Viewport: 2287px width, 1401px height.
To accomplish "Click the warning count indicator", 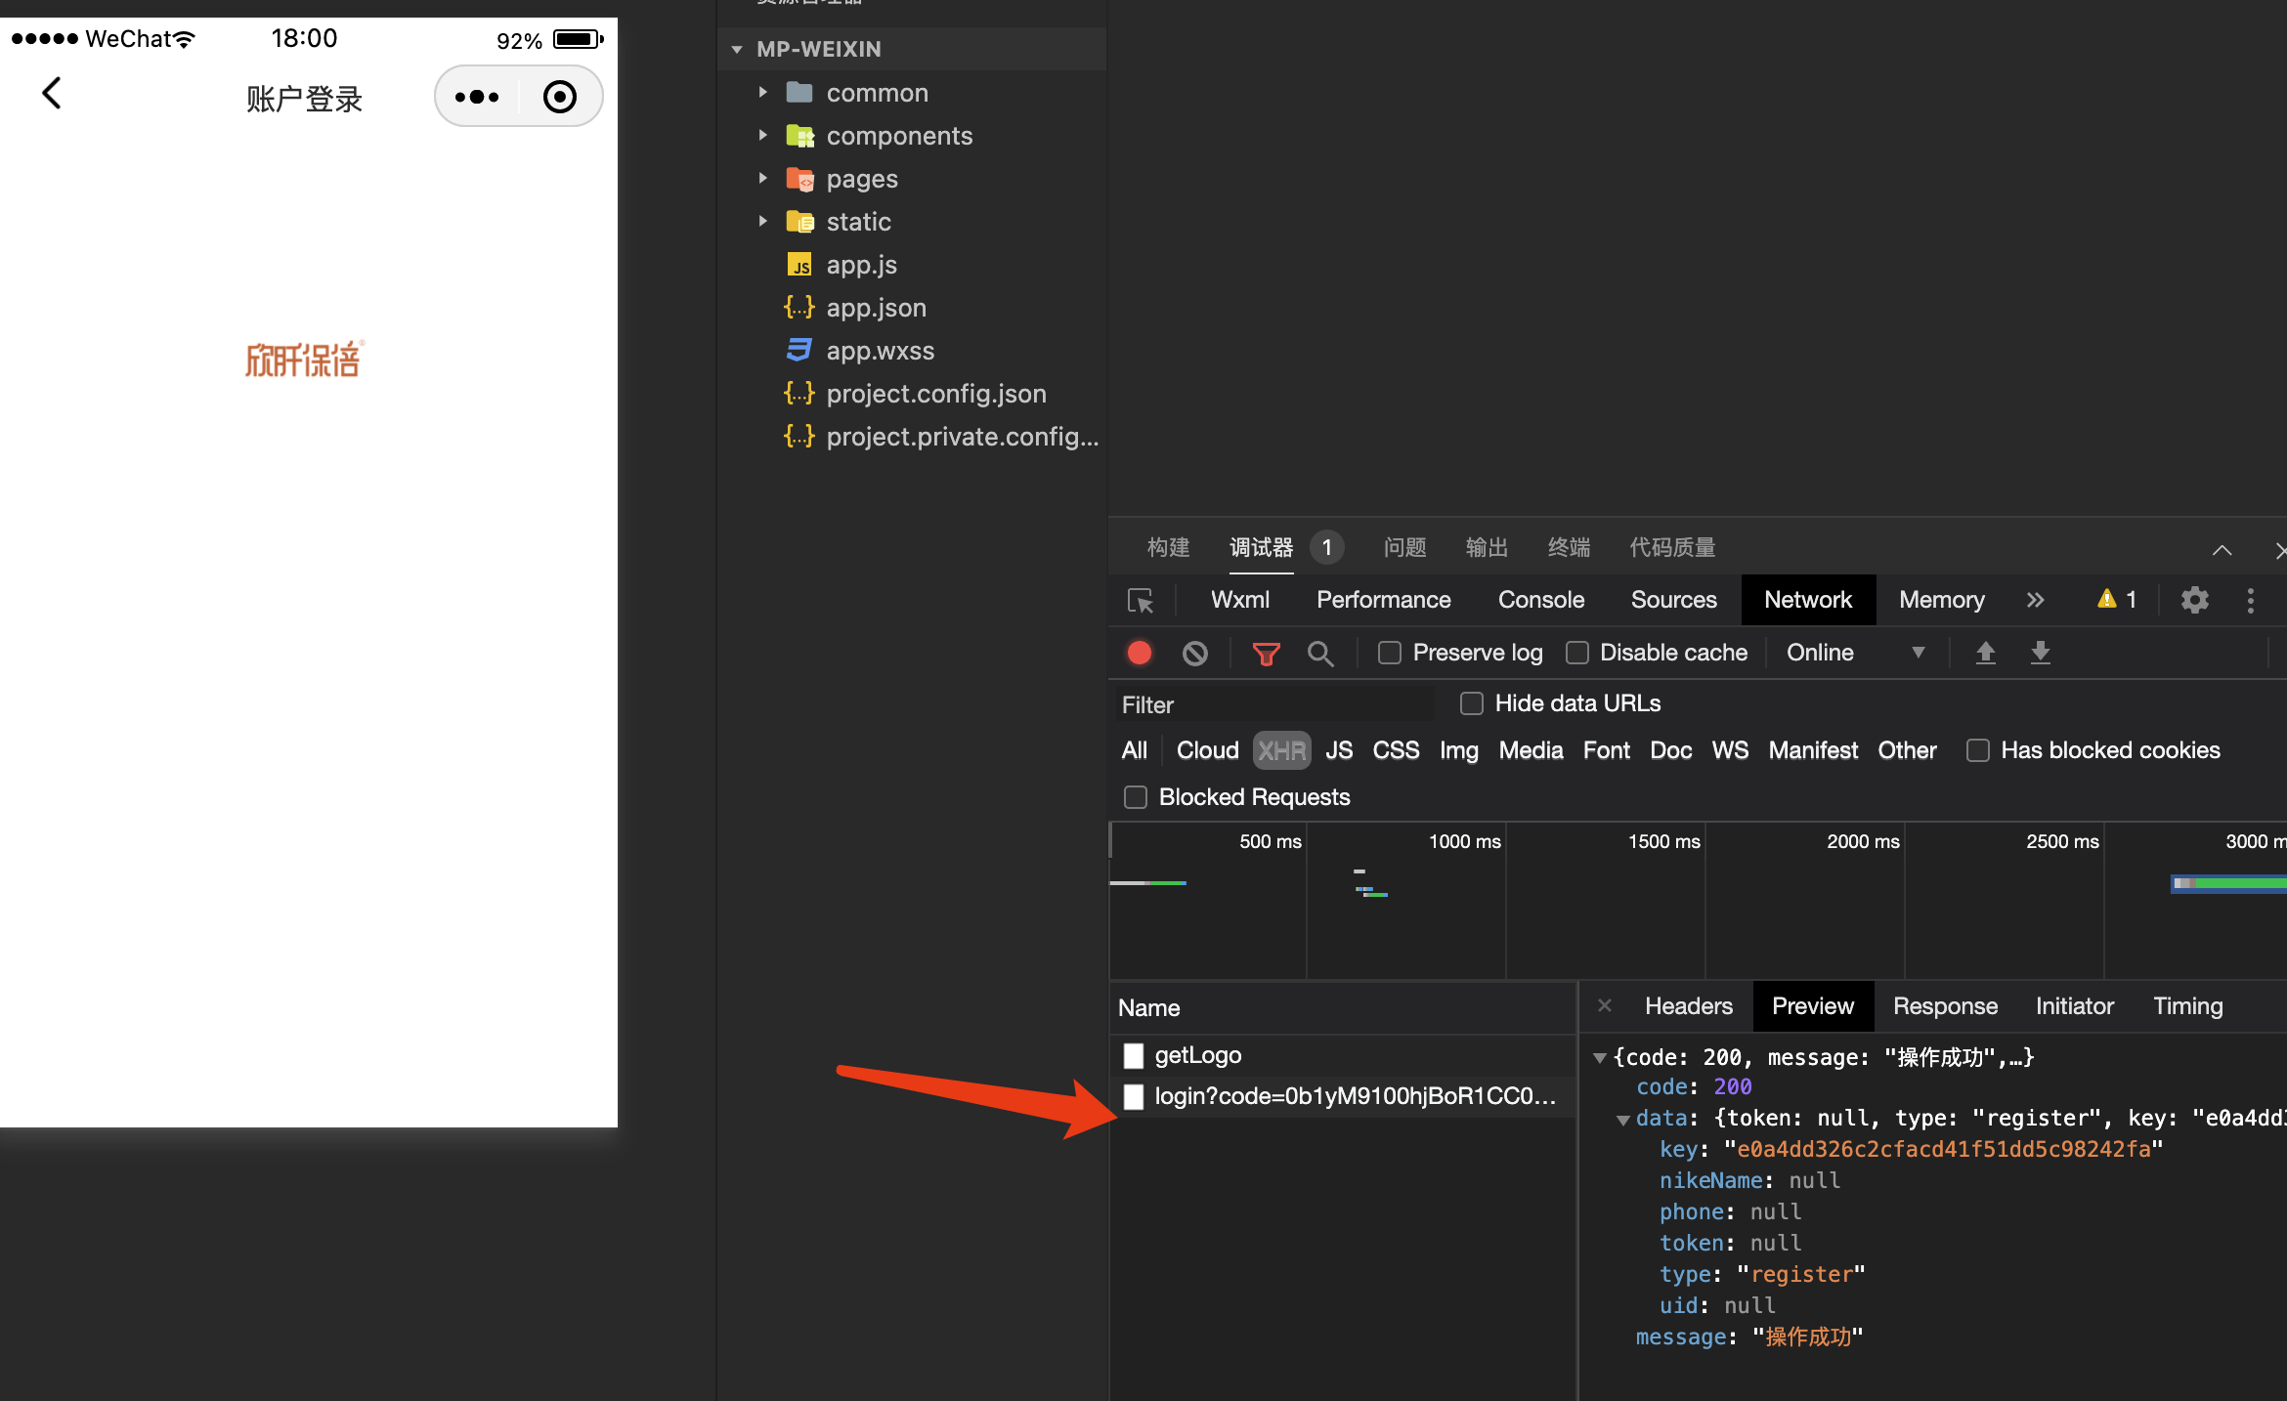I will [2118, 600].
